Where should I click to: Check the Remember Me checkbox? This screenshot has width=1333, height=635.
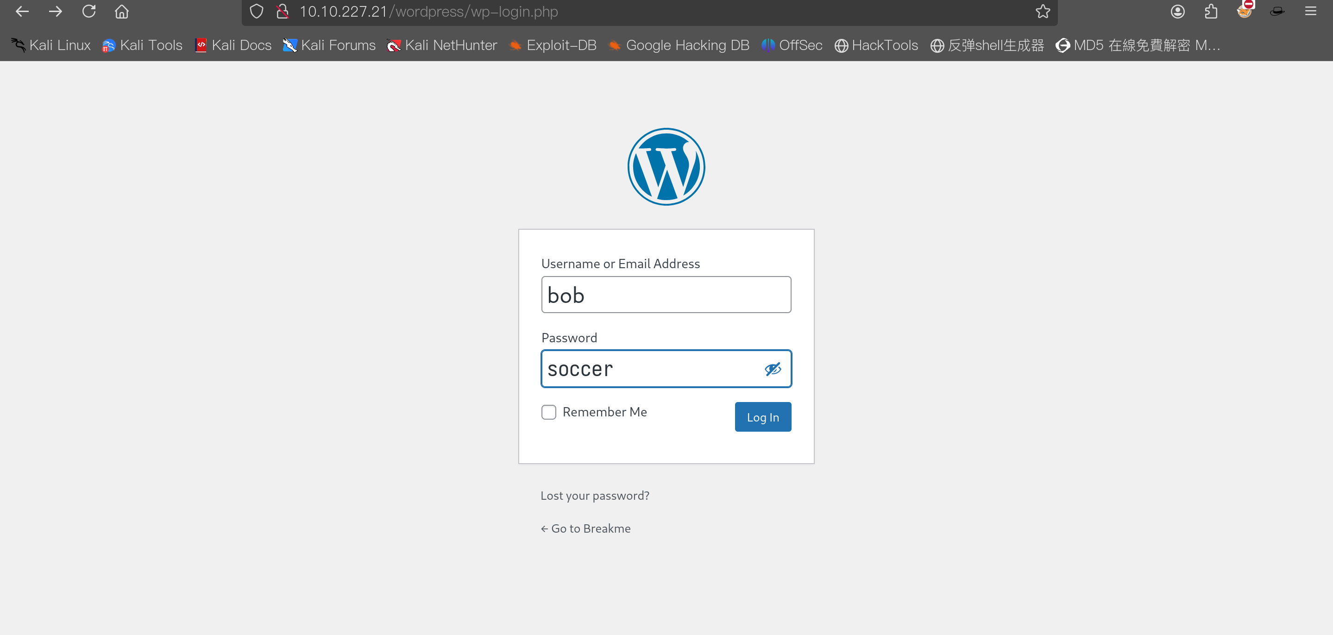[x=548, y=412]
